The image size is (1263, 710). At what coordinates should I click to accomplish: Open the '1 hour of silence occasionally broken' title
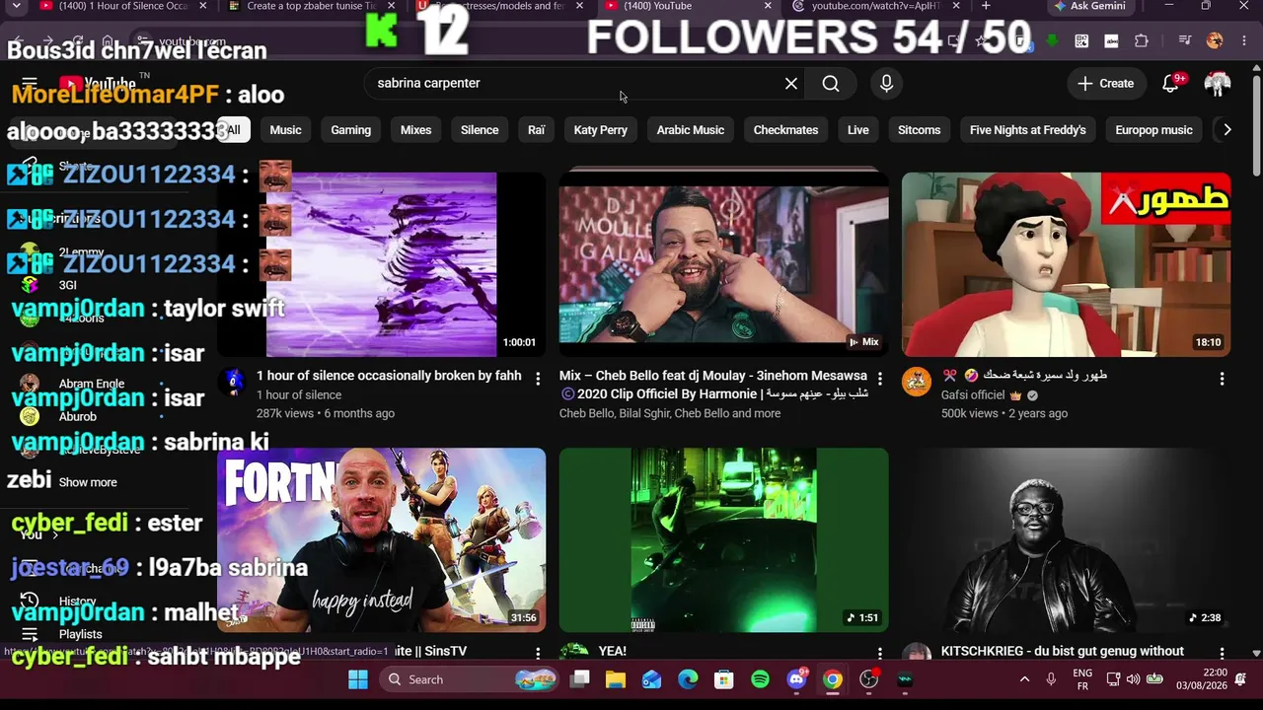point(389,376)
